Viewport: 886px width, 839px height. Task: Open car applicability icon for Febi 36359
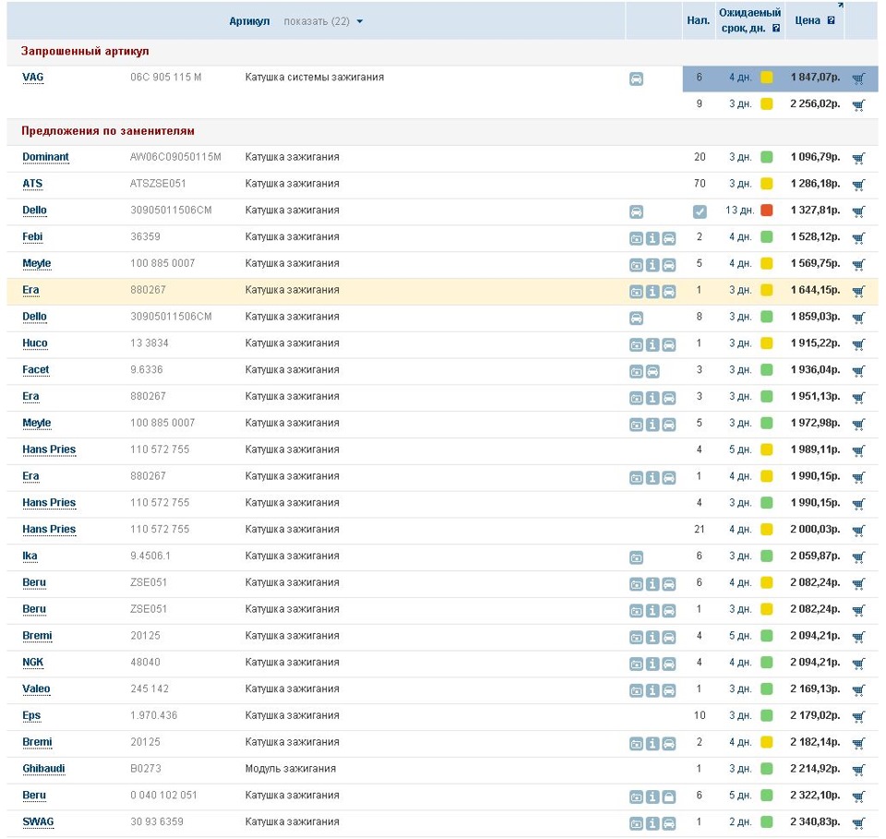click(x=668, y=238)
